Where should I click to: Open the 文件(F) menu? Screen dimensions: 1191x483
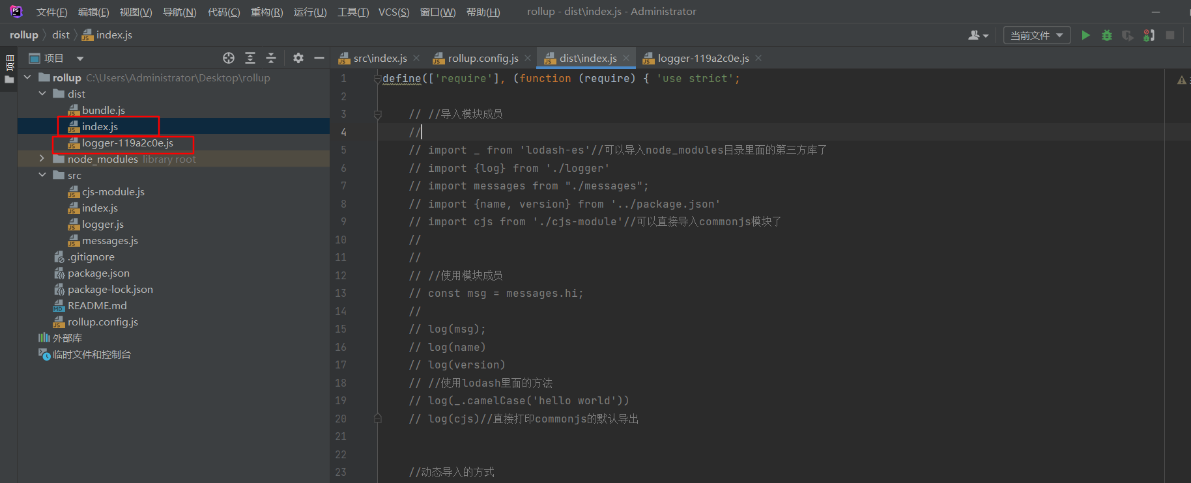click(x=51, y=12)
